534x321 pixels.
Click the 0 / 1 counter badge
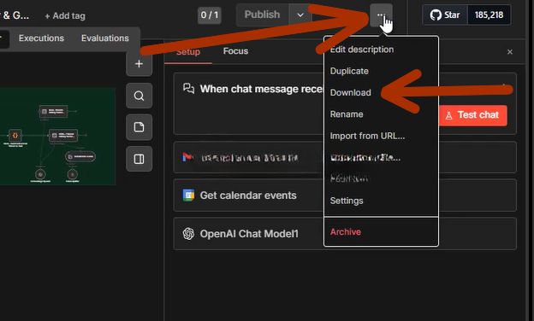click(x=210, y=15)
